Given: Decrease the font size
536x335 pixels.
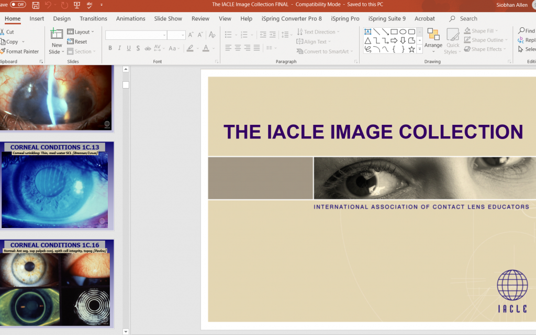Looking at the screenshot, I should tap(200, 35).
